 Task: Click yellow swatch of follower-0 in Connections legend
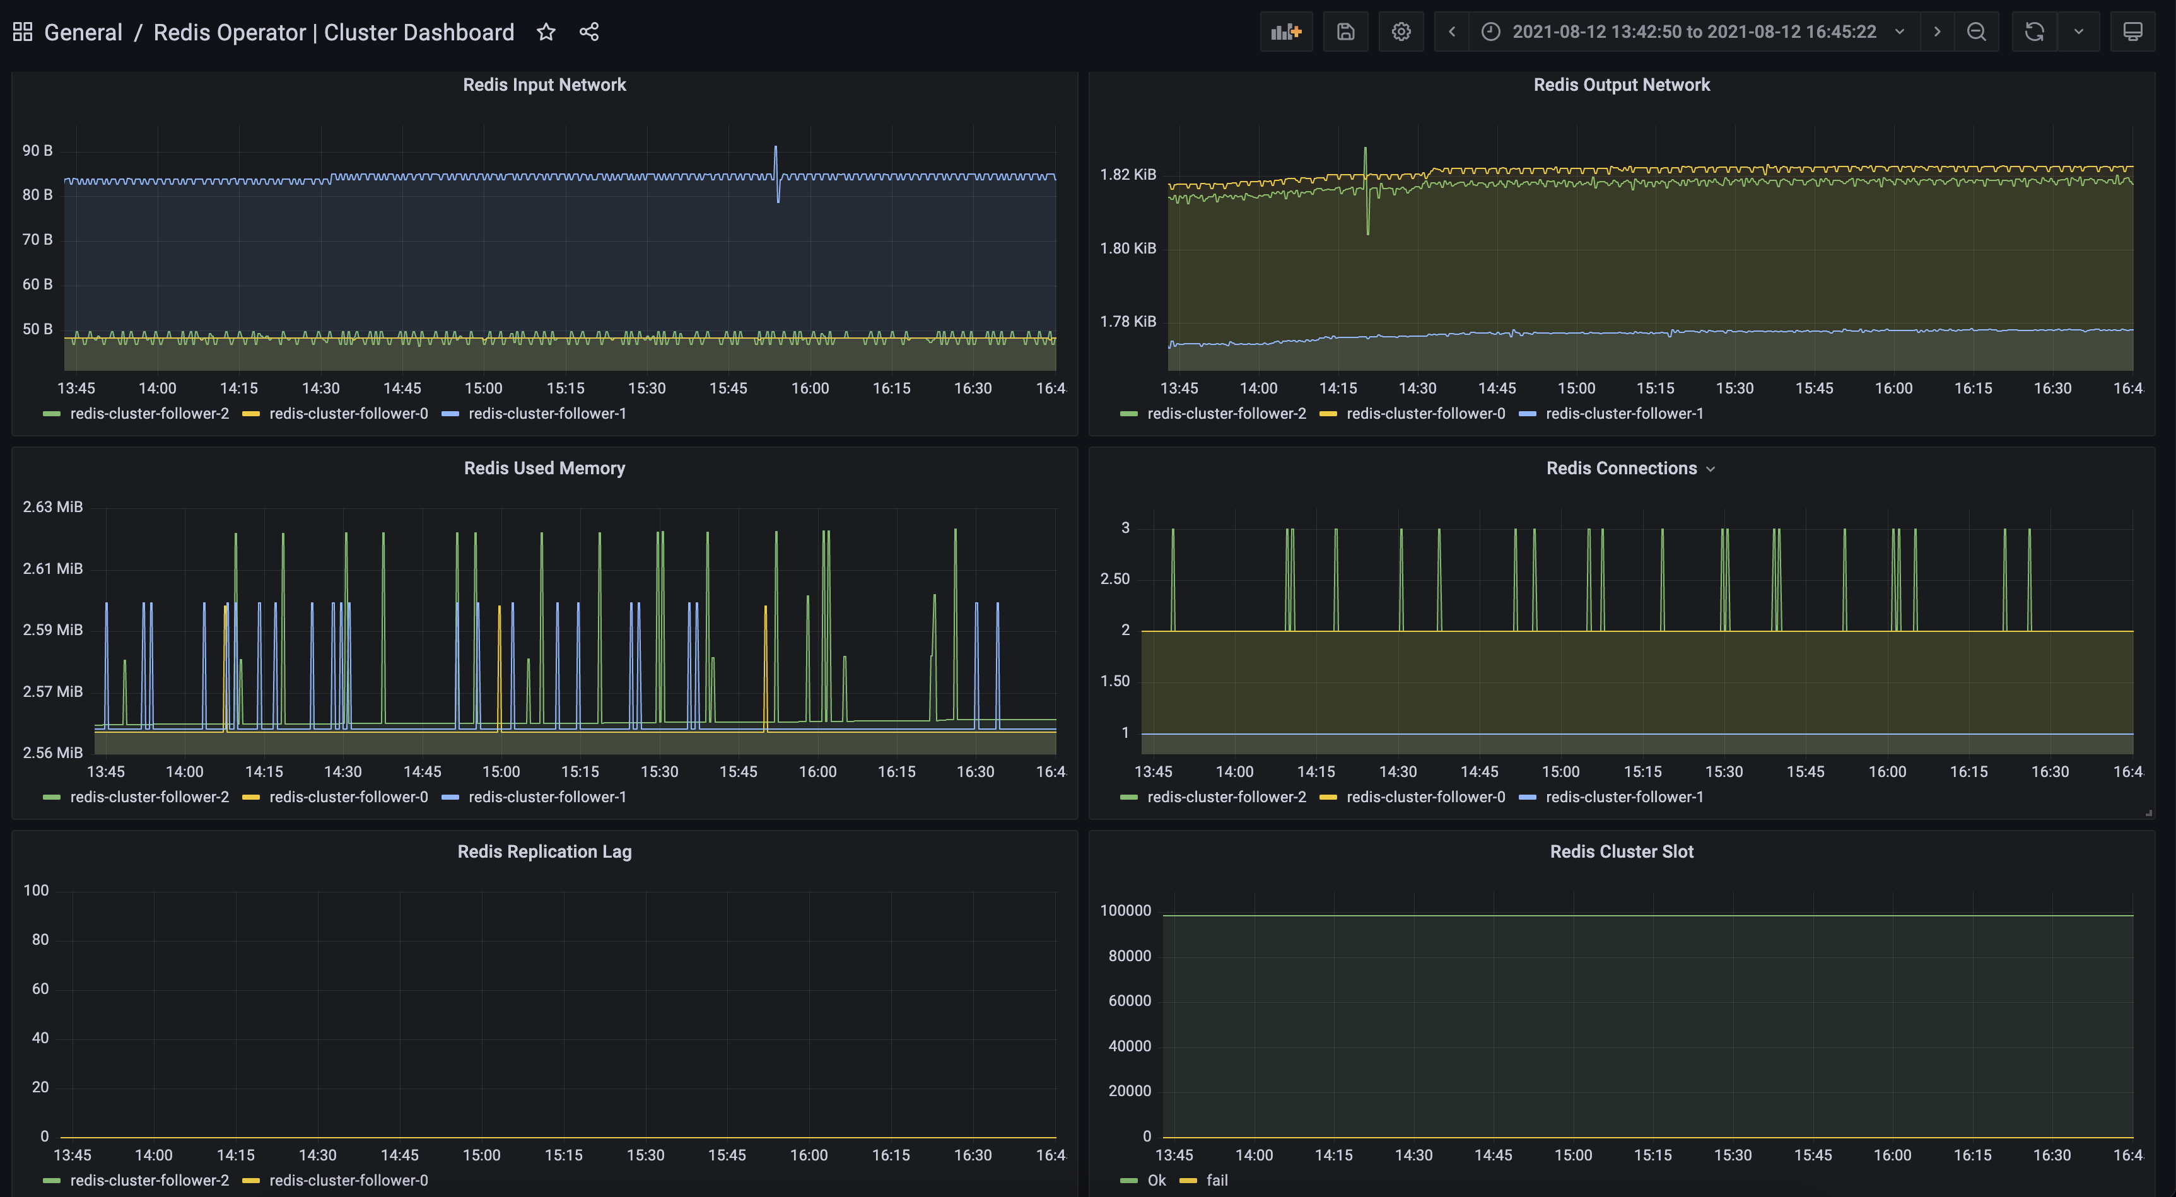pyautogui.click(x=1328, y=797)
